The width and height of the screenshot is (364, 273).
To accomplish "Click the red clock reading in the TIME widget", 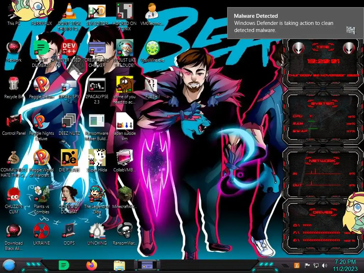I will point(323,61).
